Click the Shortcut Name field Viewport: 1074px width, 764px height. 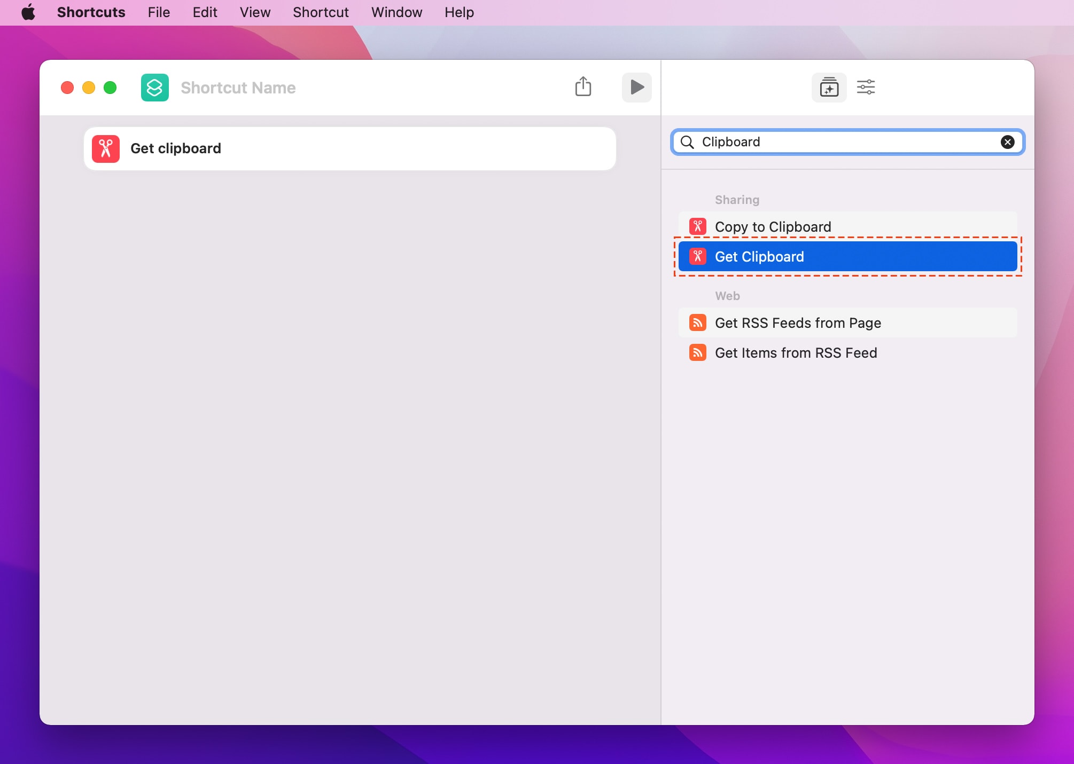click(x=238, y=87)
